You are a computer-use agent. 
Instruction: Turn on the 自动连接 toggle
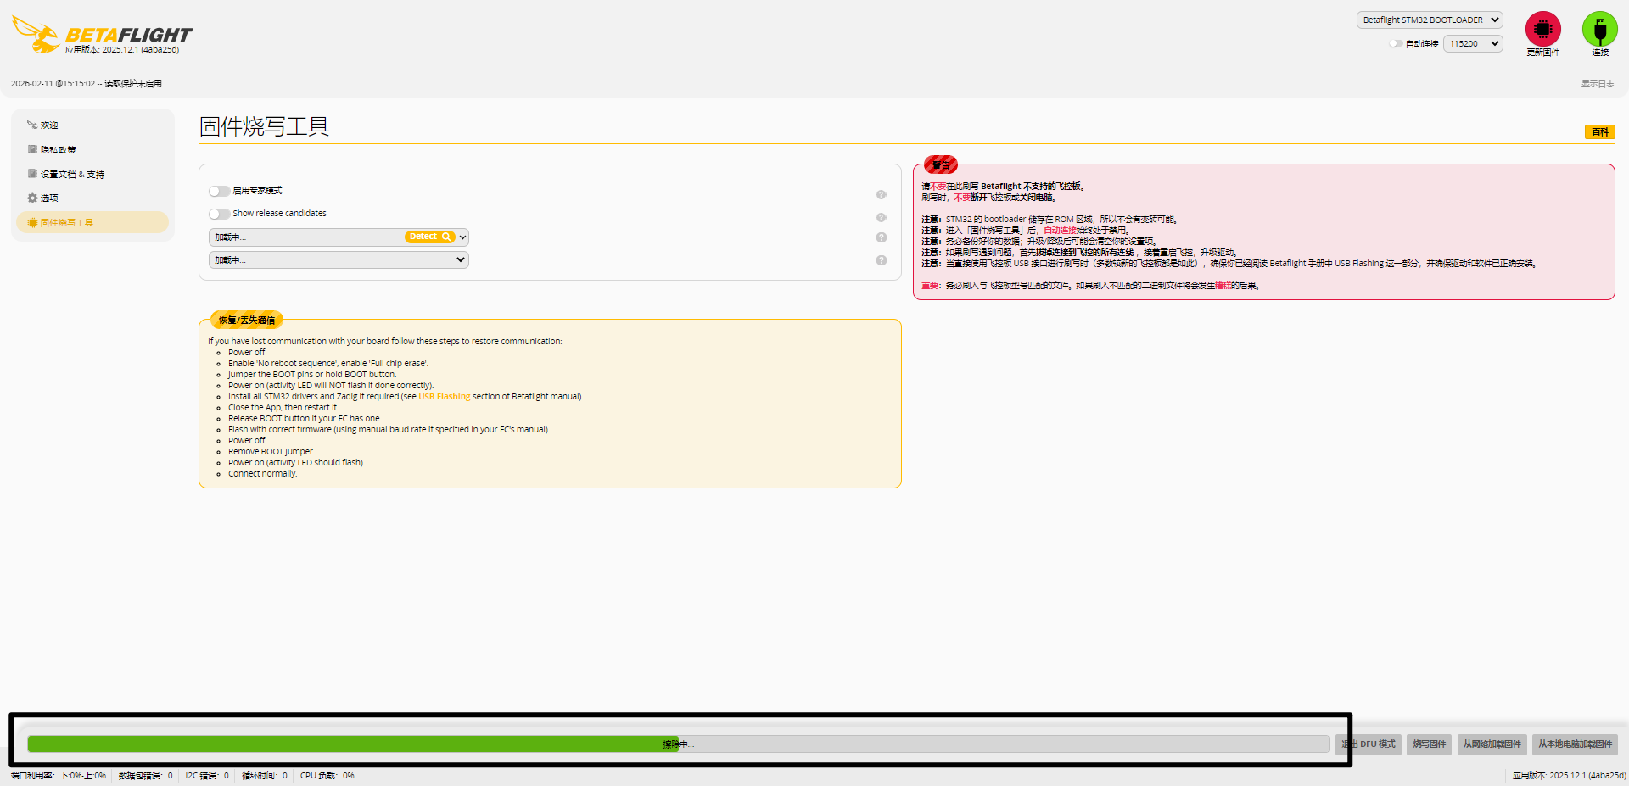[x=1395, y=44]
